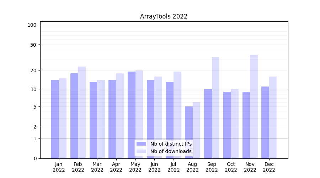Select the Dec 2022 x-axis label

pyautogui.click(x=269, y=167)
